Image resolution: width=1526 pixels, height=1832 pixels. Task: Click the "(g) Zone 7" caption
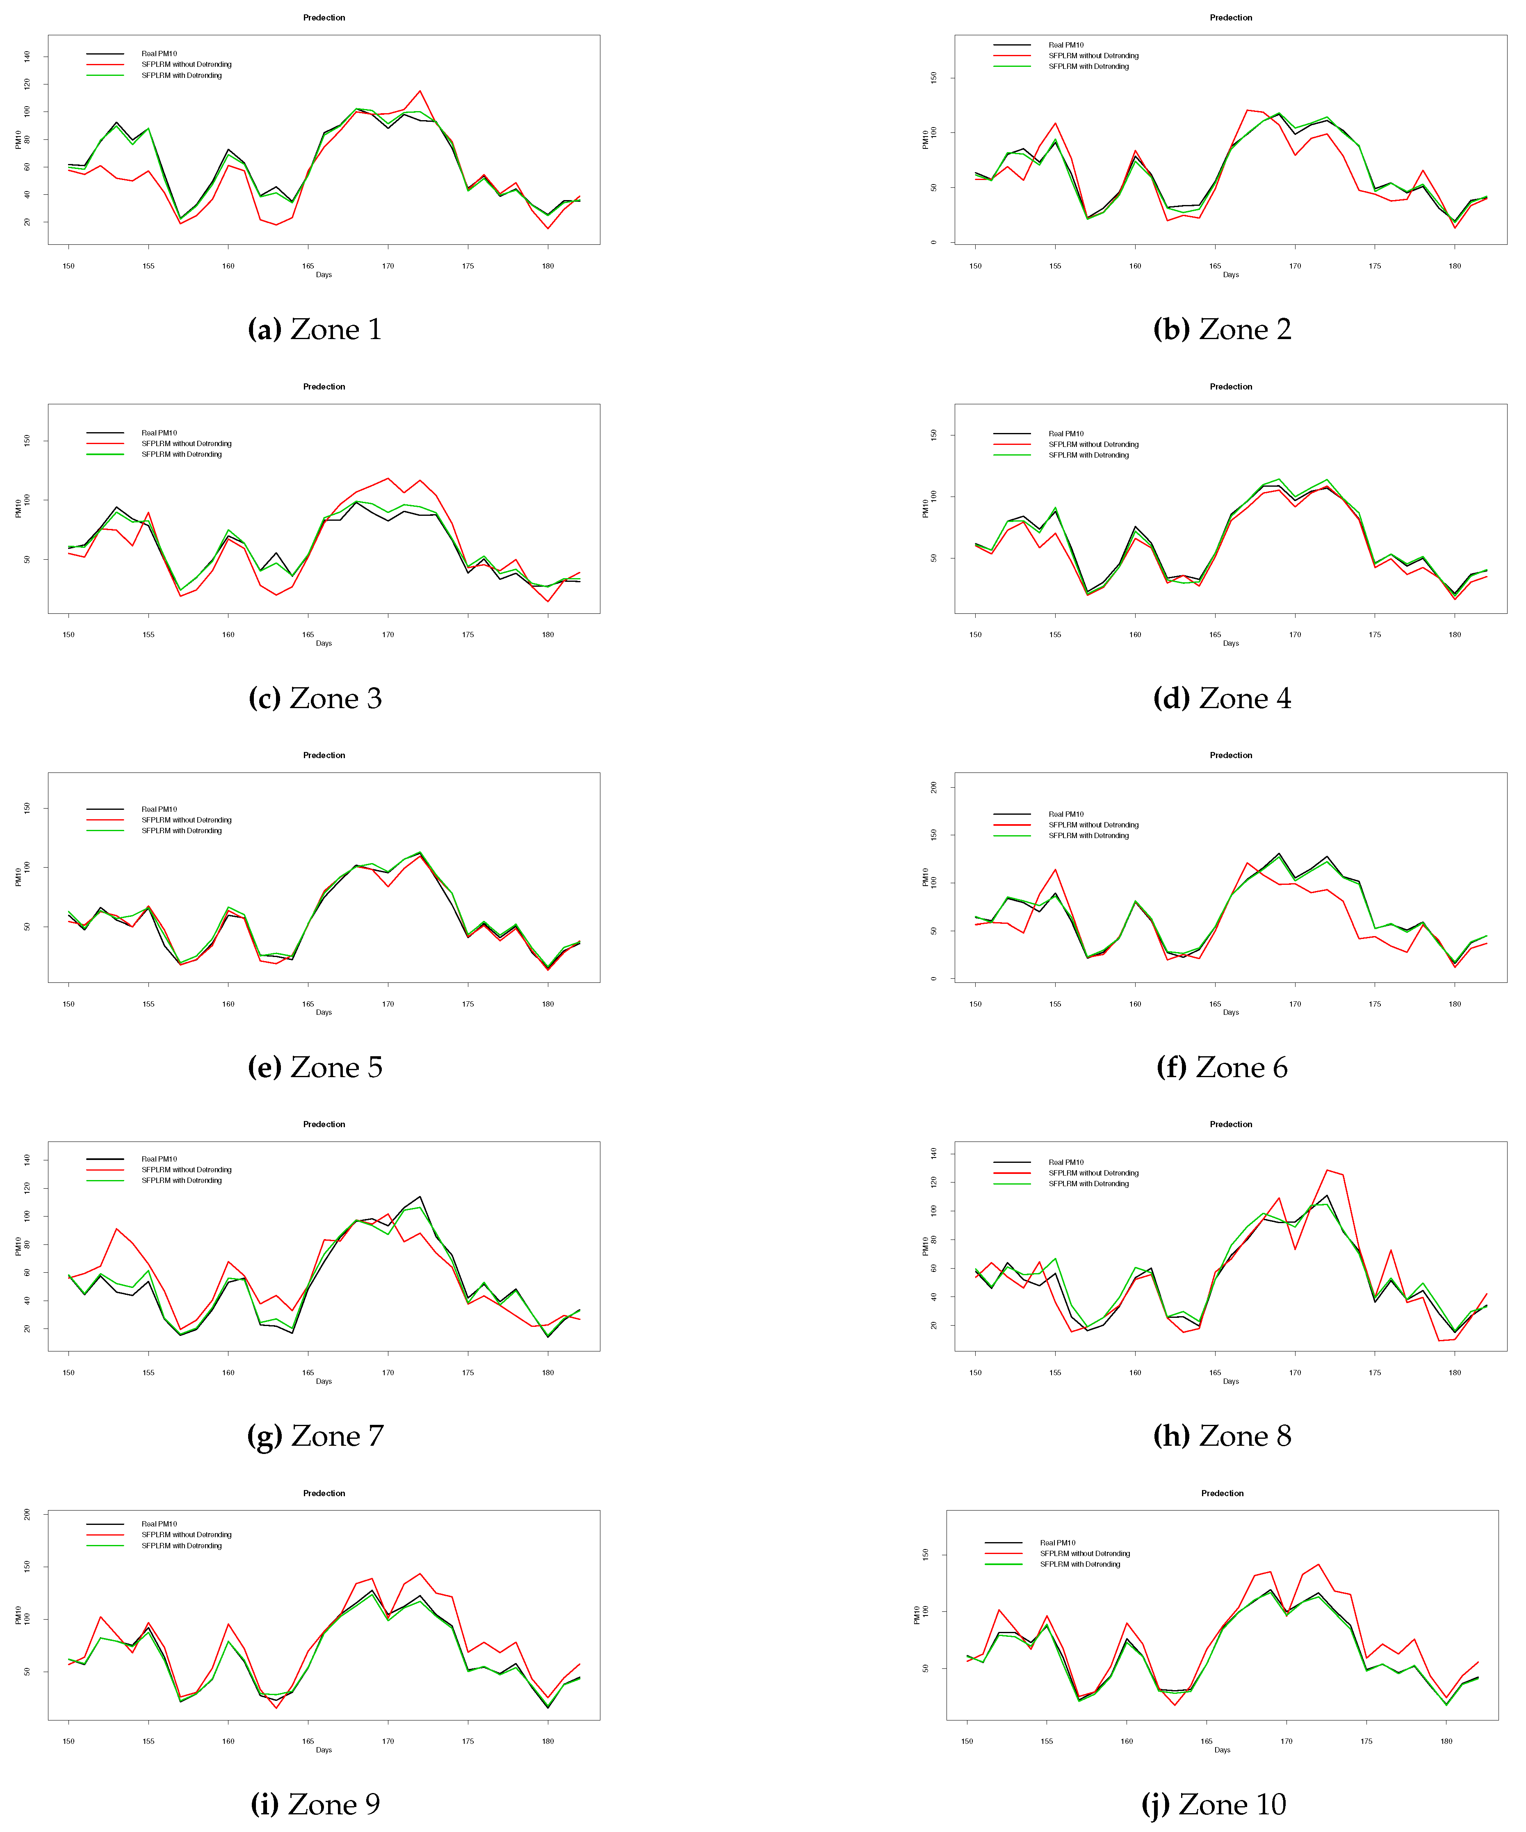pos(315,1436)
